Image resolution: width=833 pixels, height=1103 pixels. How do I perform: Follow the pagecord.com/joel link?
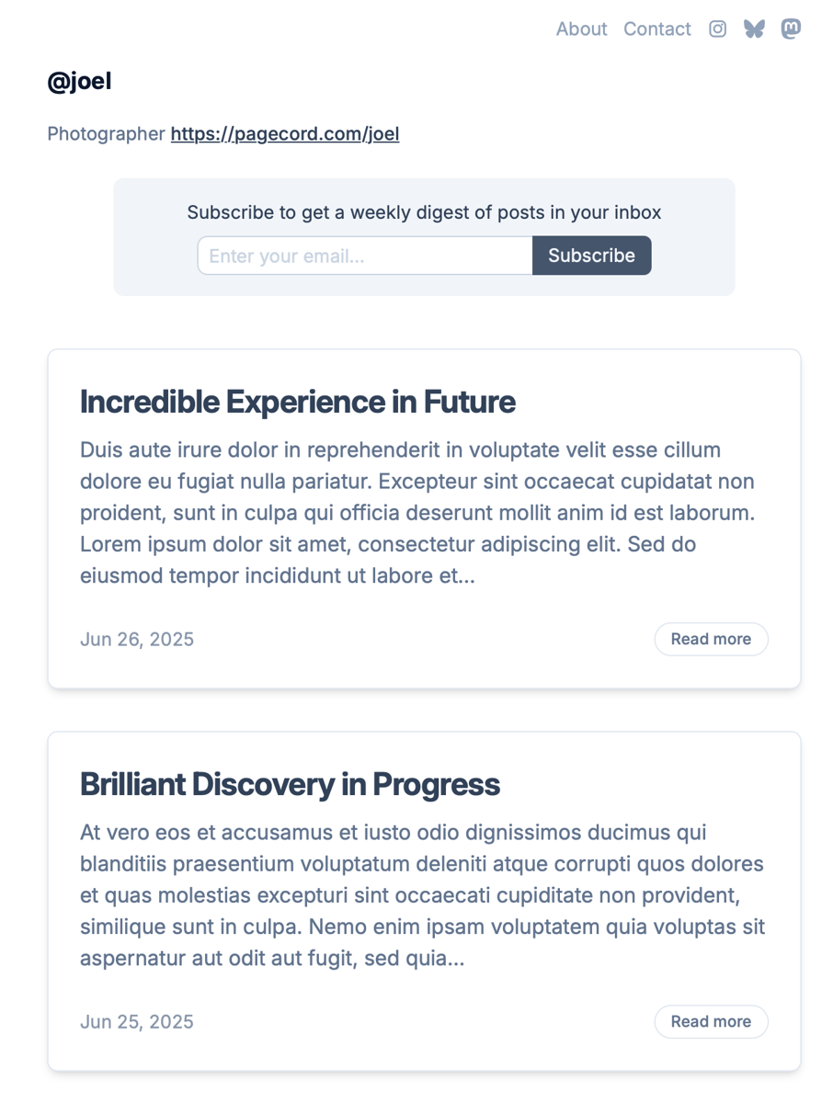pos(285,134)
